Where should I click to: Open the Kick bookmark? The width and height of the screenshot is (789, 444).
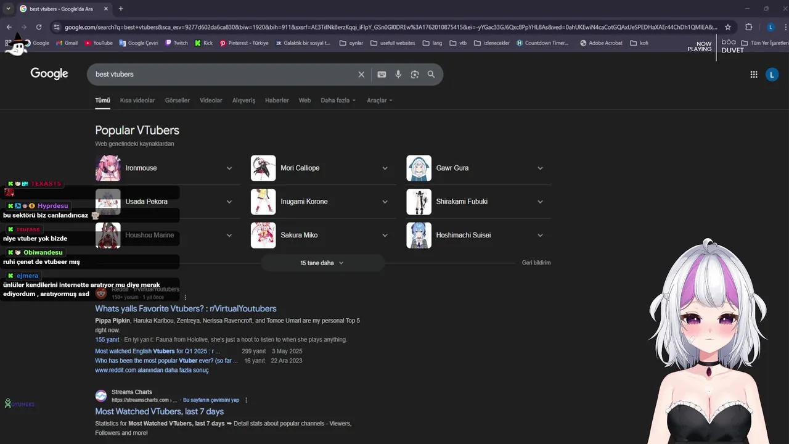tap(203, 43)
